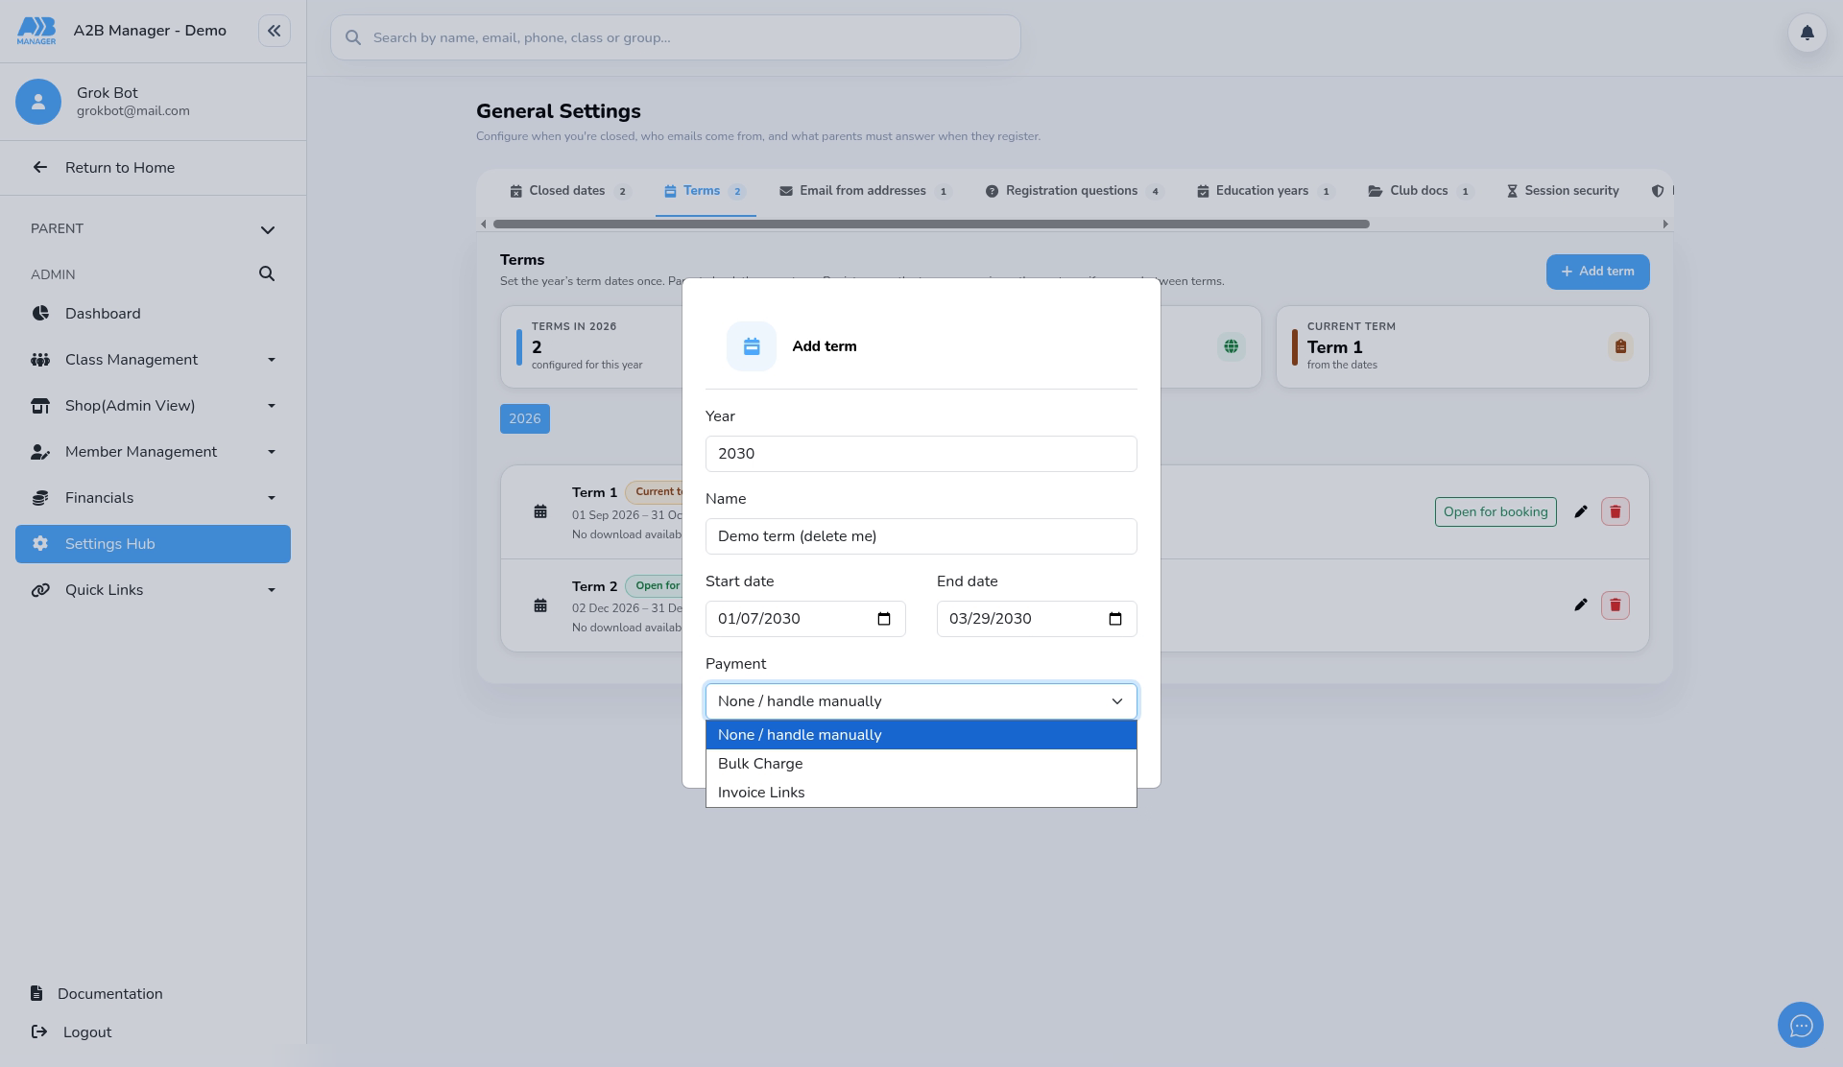1843x1067 pixels.
Task: Select Bulk Charge payment option
Action: pyautogui.click(x=921, y=764)
